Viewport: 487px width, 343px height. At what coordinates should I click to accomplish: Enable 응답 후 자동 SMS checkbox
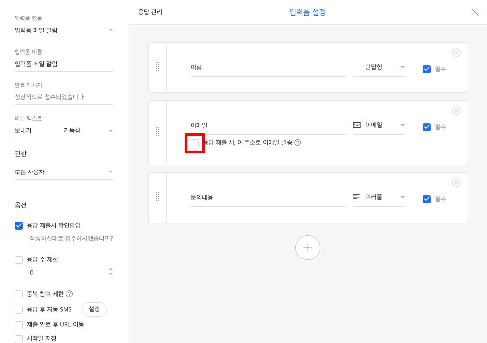point(19,310)
